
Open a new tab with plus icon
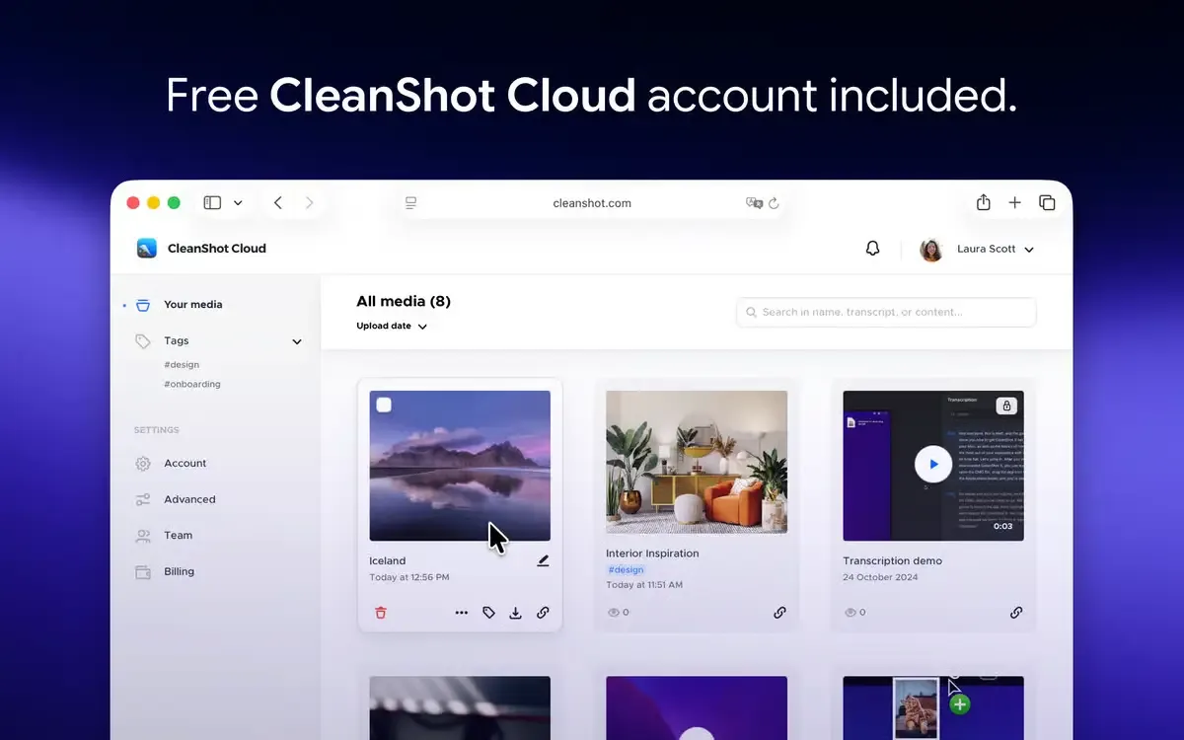point(1015,202)
